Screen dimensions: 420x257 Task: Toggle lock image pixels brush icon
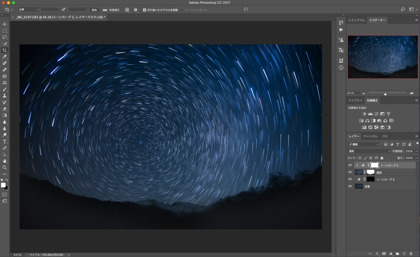365,158
